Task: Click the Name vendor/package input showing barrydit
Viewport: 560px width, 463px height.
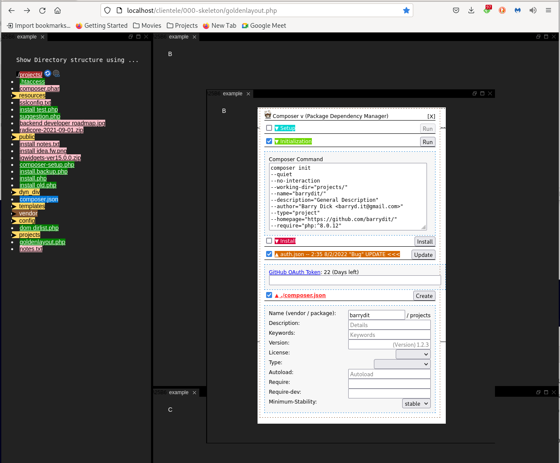Action: 376,315
